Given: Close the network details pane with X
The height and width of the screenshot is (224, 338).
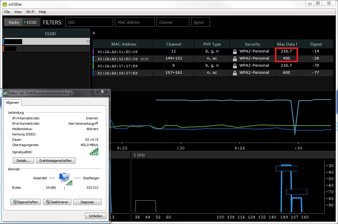Looking at the screenshot, I should pyautogui.click(x=94, y=33).
